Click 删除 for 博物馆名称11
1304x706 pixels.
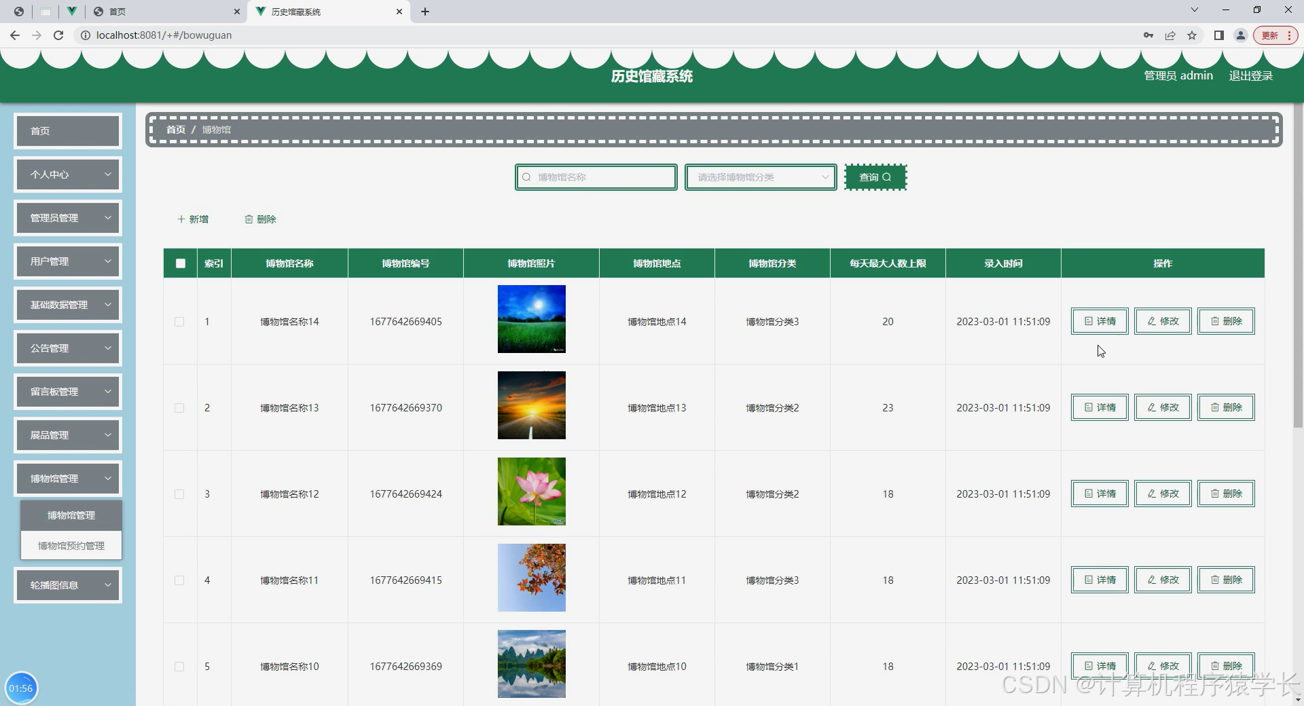[x=1226, y=580]
